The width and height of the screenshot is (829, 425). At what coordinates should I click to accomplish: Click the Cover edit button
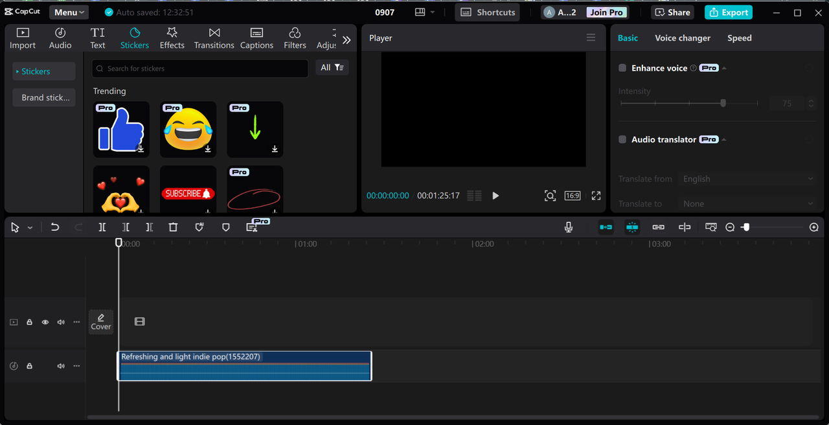click(x=101, y=322)
